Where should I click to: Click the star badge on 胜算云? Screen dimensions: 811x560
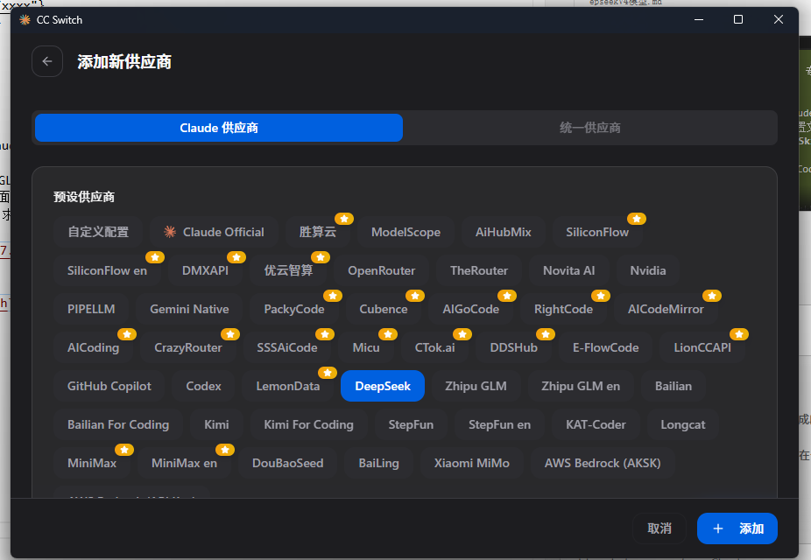click(x=344, y=219)
